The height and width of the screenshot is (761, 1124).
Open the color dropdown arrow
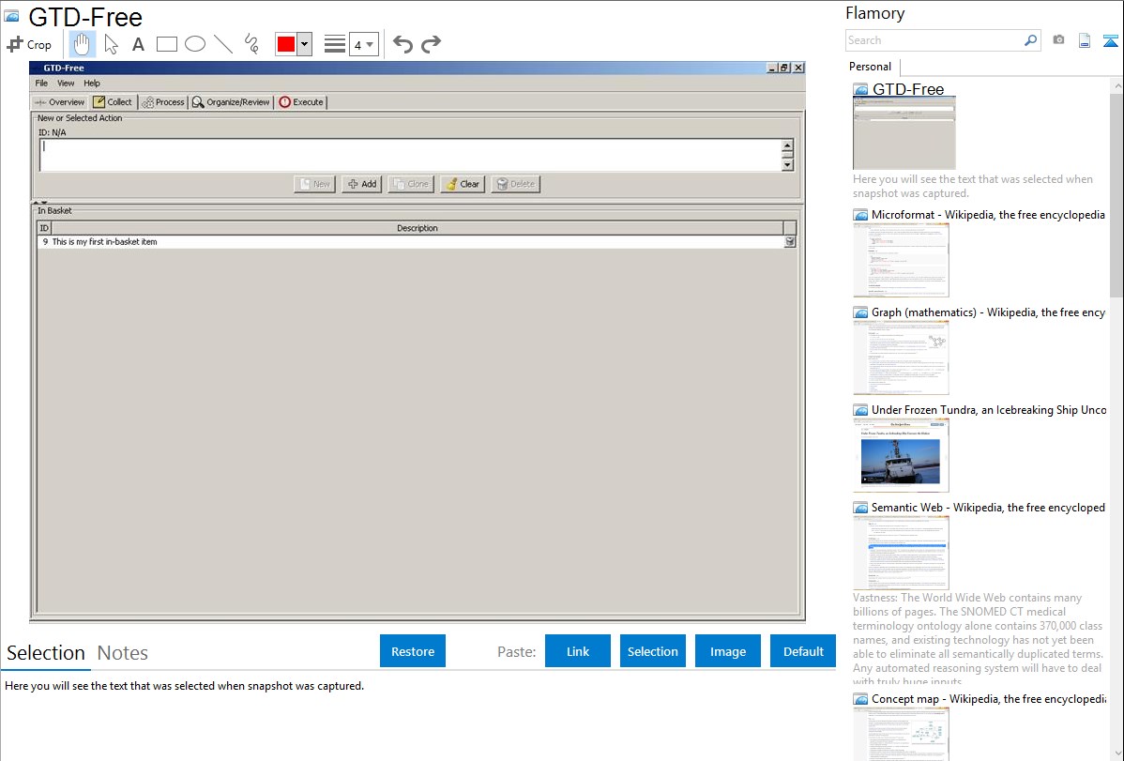304,44
